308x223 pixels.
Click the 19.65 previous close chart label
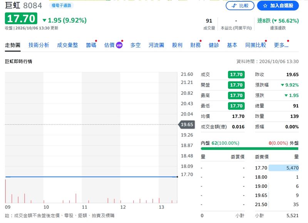[187, 124]
